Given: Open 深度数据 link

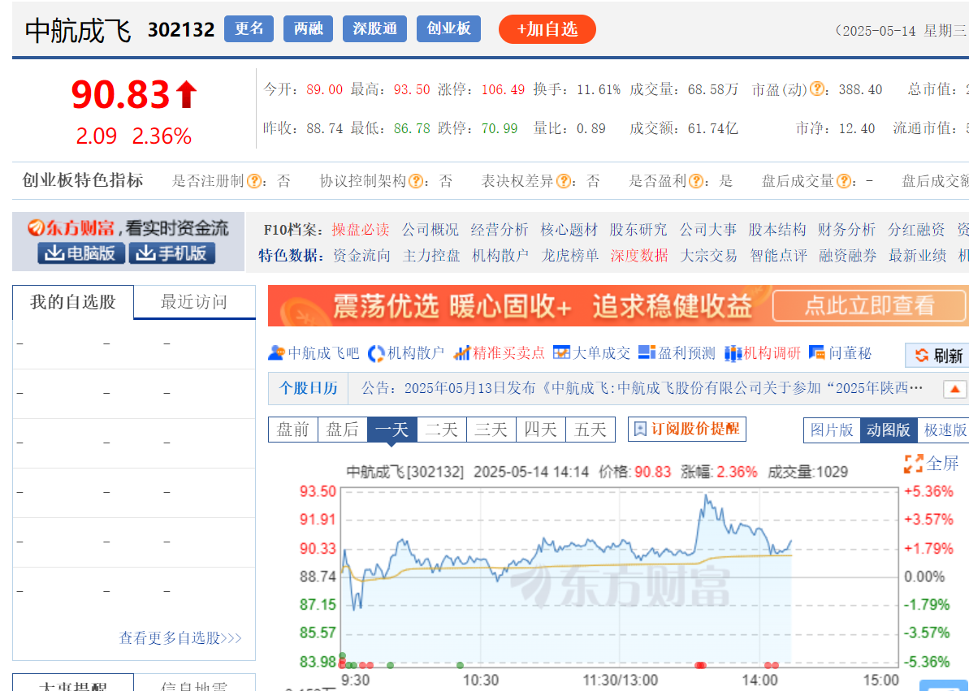Looking at the screenshot, I should pyautogui.click(x=639, y=255).
